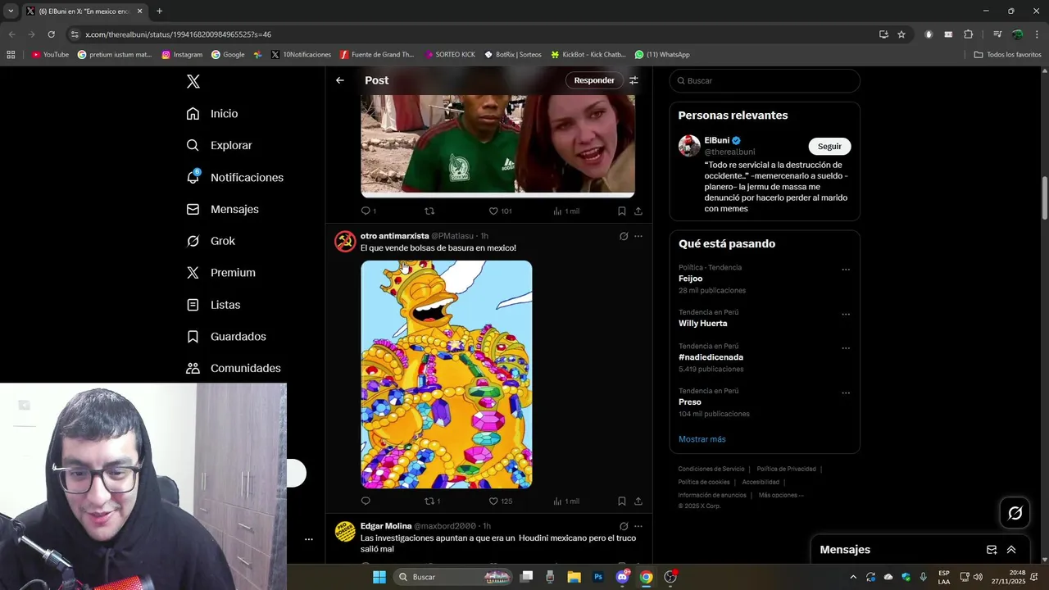The width and height of the screenshot is (1049, 590).
Task: Open the new tab plus button
Action: [x=159, y=11]
